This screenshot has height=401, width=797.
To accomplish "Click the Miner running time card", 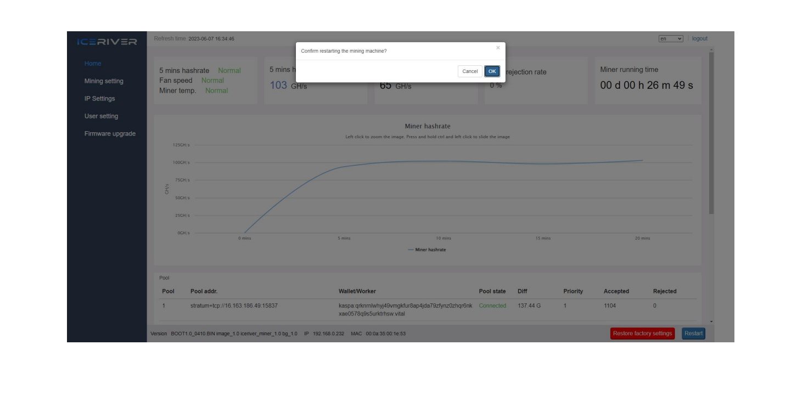I will (648, 81).
